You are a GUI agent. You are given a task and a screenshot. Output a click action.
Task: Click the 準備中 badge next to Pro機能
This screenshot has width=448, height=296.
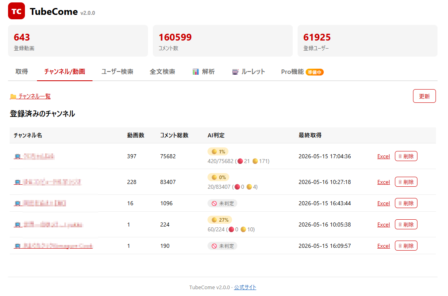pos(314,72)
